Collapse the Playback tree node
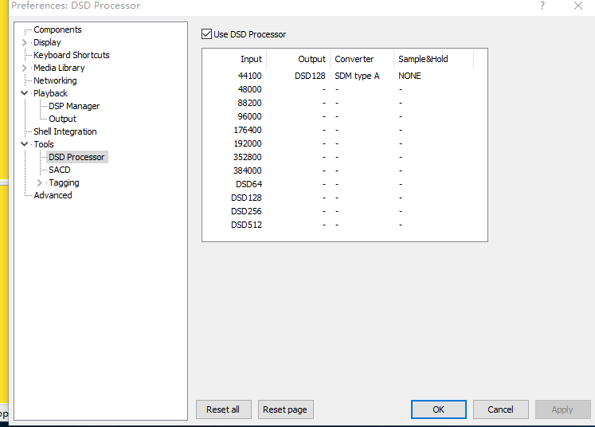 tap(25, 94)
